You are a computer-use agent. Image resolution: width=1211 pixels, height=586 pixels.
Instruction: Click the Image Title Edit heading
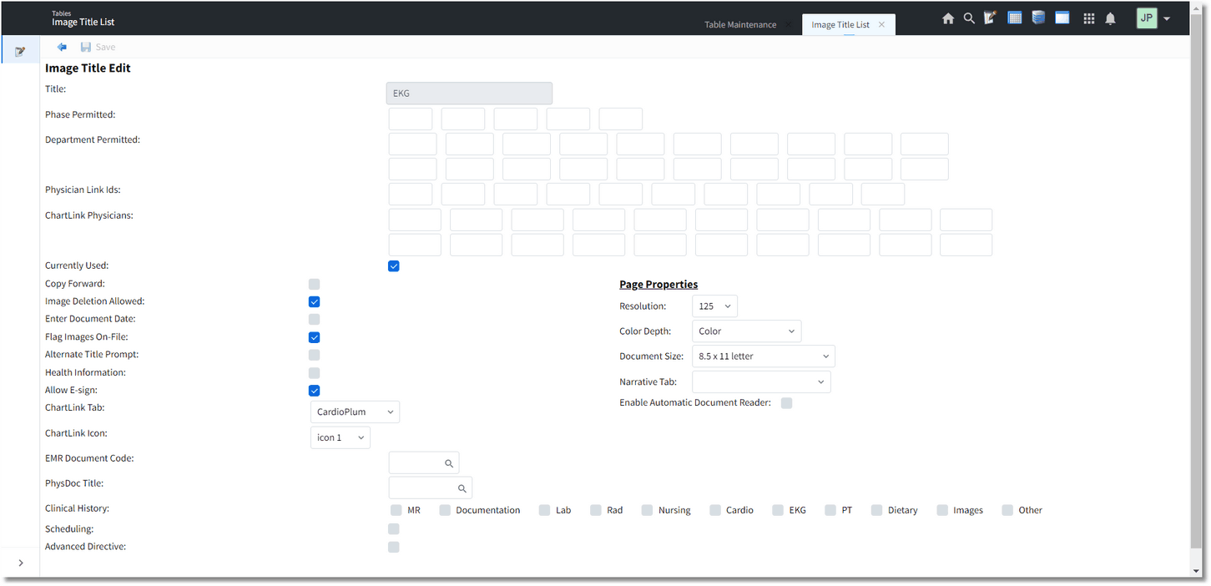tap(88, 68)
